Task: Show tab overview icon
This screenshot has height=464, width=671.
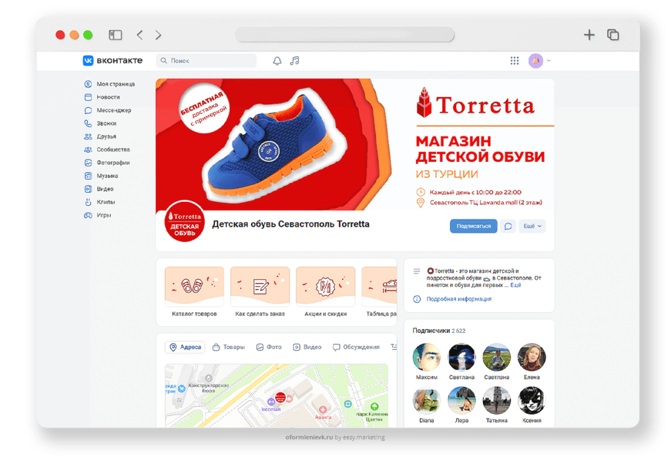Action: click(613, 35)
